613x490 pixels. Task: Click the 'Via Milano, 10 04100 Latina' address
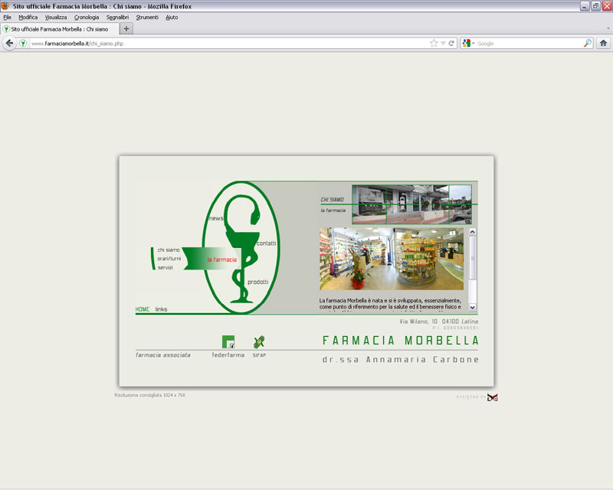438,322
